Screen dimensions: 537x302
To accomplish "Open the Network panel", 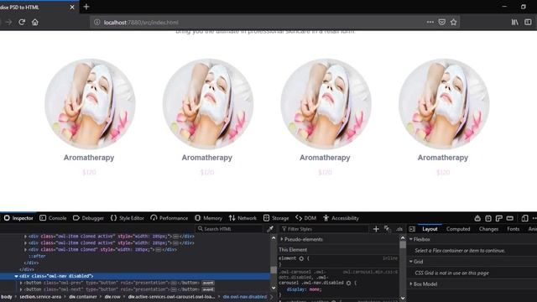I will [242, 218].
